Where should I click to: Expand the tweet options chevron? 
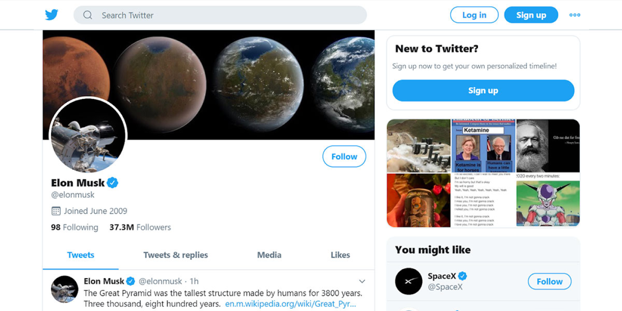click(x=362, y=281)
